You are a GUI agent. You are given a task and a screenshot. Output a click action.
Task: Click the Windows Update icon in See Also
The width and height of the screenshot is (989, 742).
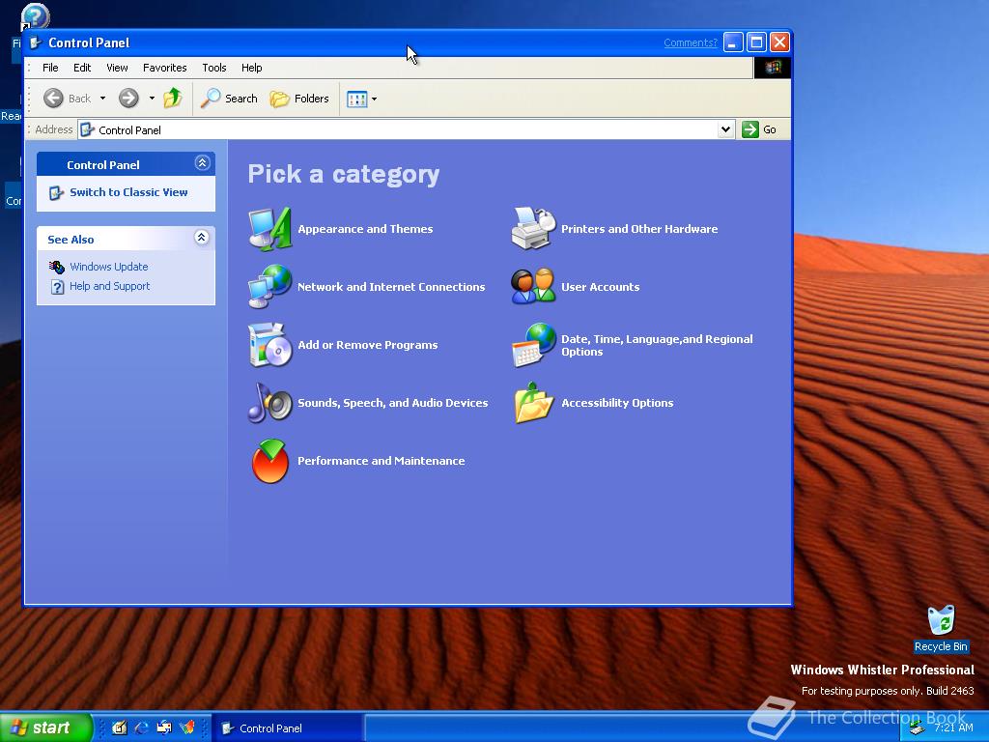[x=57, y=267]
